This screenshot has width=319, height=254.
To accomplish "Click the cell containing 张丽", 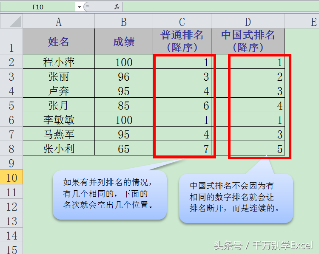I will point(59,76).
